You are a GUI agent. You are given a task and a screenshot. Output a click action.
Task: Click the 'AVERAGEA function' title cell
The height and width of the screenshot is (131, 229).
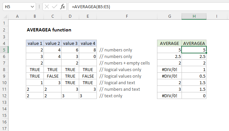click(49, 30)
